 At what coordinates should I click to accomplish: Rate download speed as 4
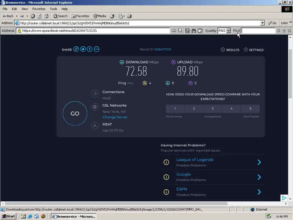pos(231,109)
